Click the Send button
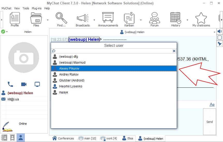The height and width of the screenshot is (142, 223). [x=210, y=122]
